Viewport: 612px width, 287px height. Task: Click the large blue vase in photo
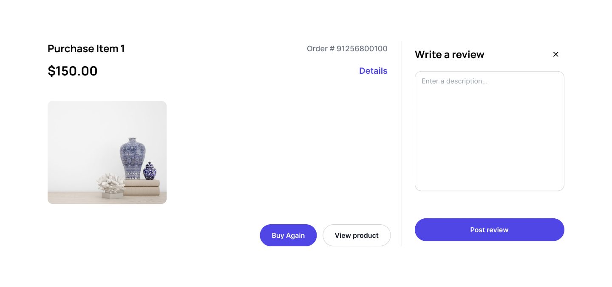click(133, 159)
